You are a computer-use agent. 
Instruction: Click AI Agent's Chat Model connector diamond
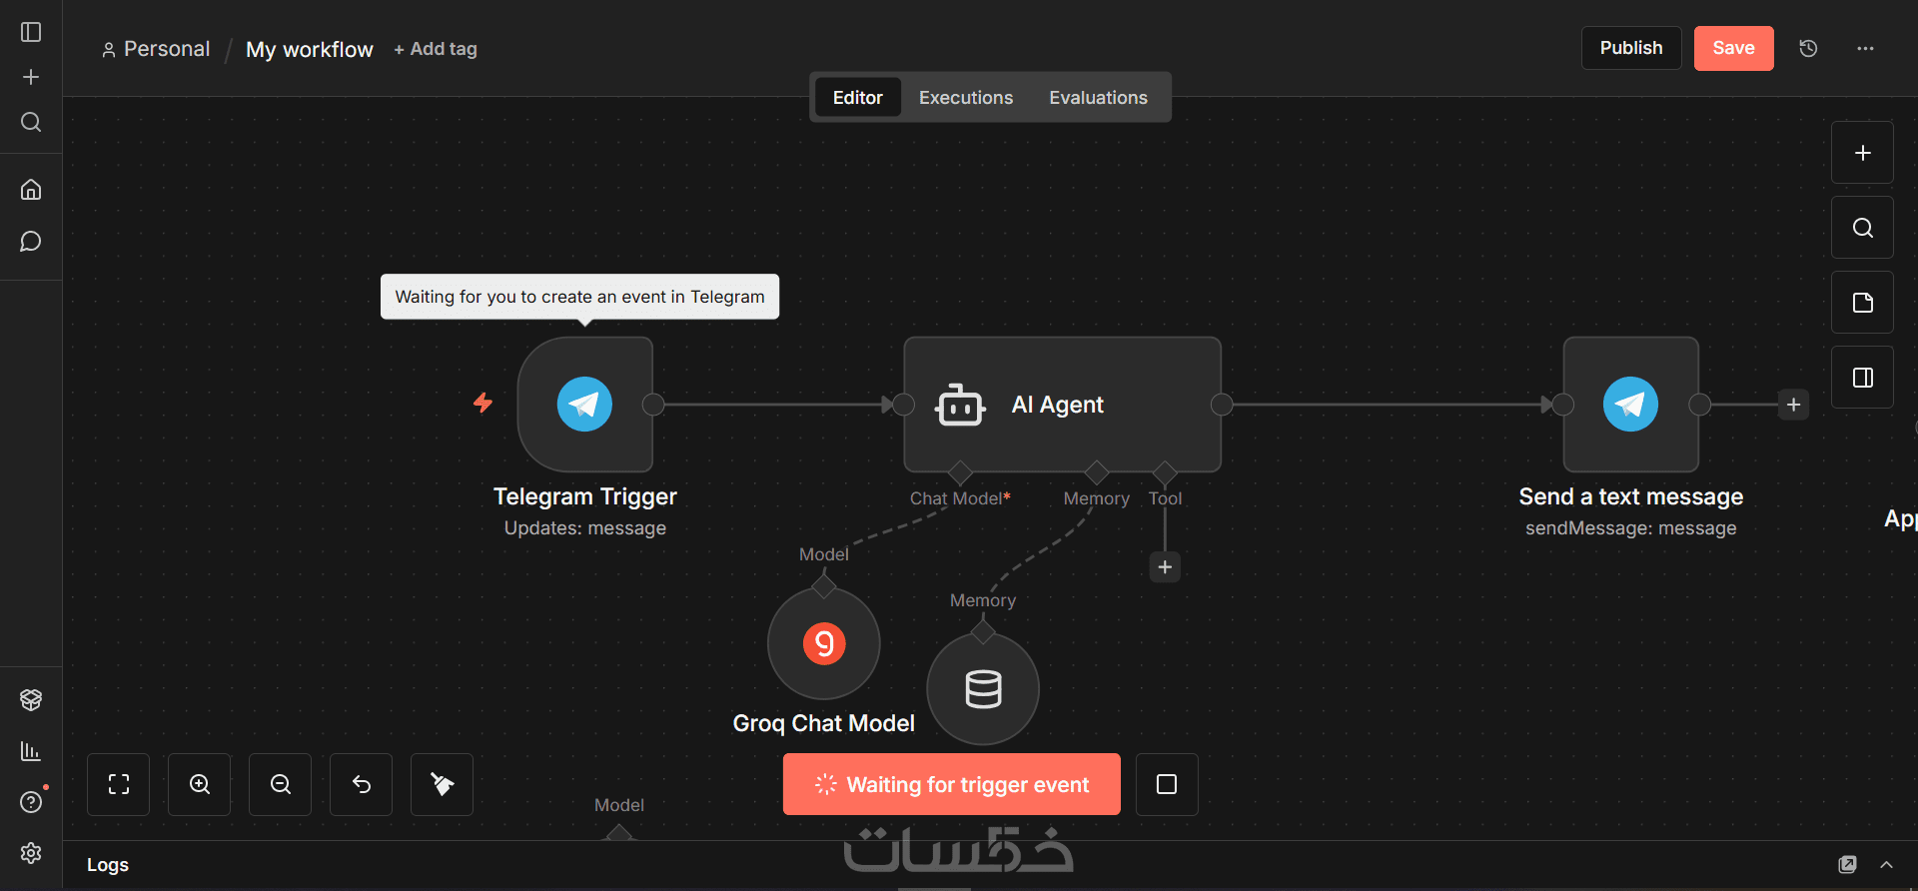[960, 472]
